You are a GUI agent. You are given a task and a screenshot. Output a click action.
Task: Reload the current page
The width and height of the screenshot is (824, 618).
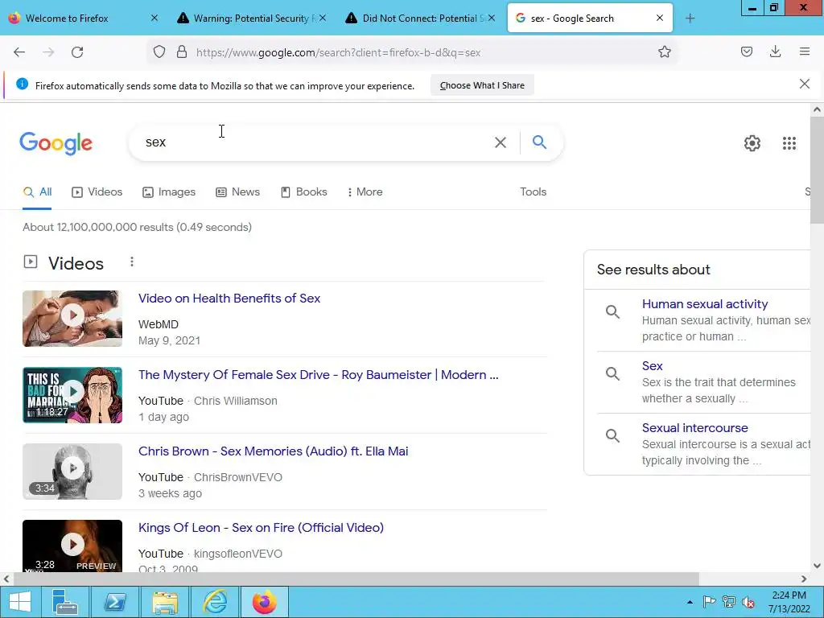[77, 52]
